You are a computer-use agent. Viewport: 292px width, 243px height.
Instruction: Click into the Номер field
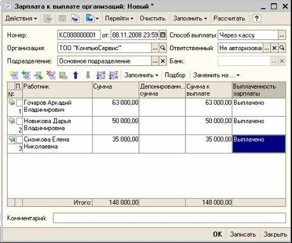coord(79,35)
